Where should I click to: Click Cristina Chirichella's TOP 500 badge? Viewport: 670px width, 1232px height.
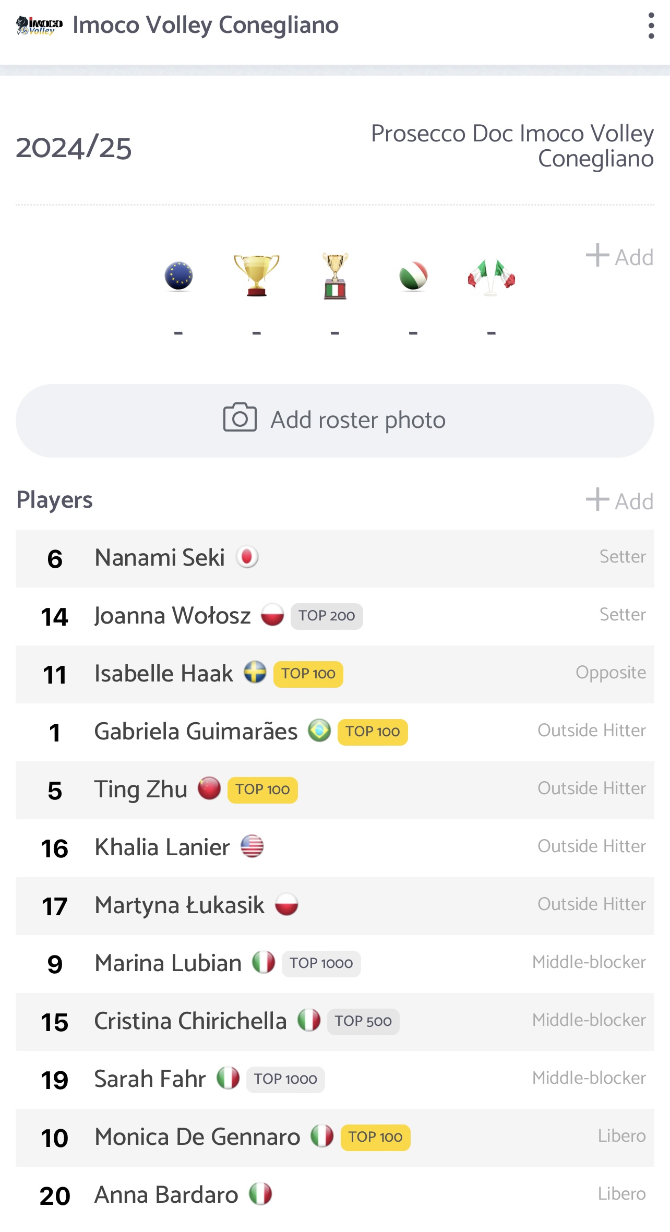pos(363,1022)
